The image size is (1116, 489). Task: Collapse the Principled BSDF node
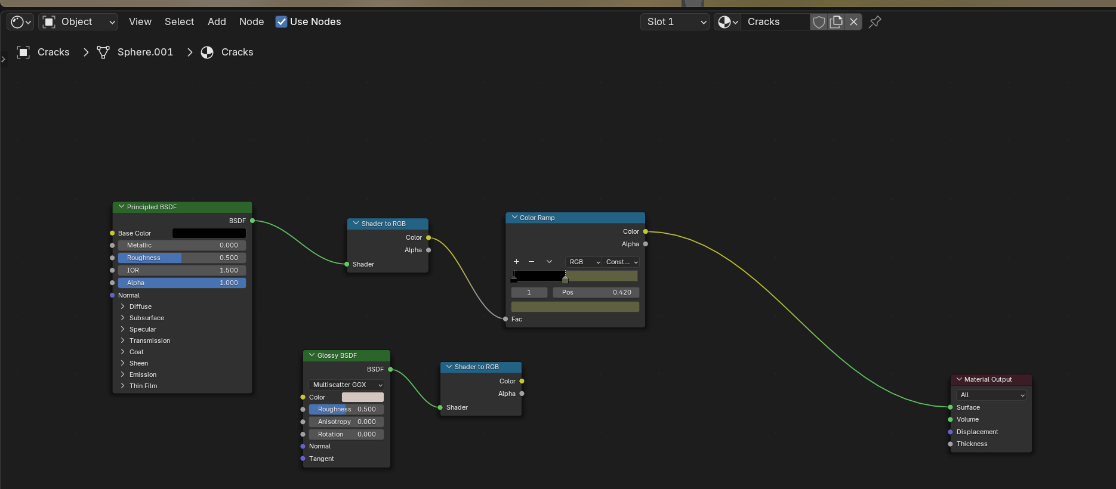122,207
